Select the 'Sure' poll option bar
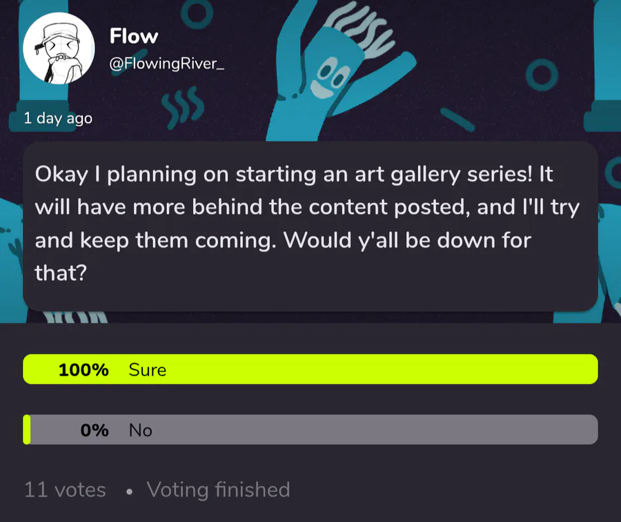 pos(310,369)
